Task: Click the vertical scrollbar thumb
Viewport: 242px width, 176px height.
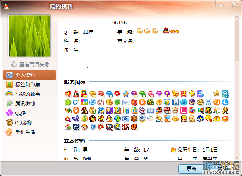Action: pyautogui.click(x=237, y=40)
